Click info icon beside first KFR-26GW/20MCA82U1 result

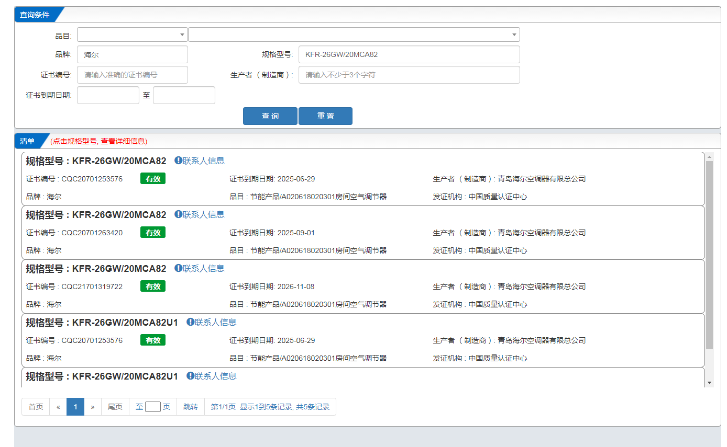click(190, 322)
